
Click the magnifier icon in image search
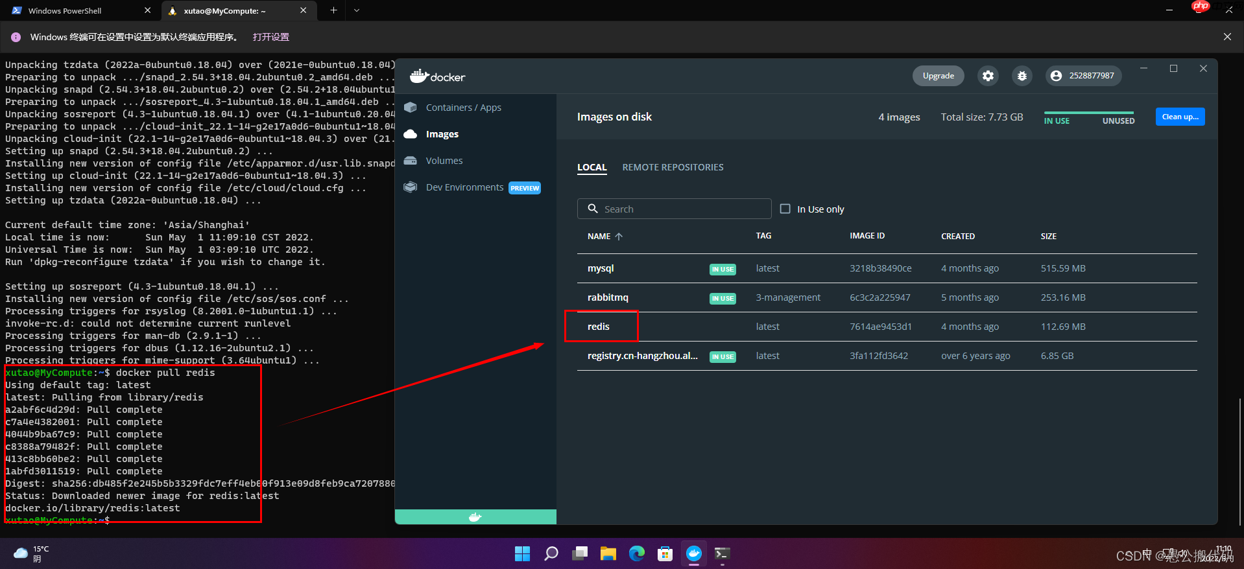593,209
